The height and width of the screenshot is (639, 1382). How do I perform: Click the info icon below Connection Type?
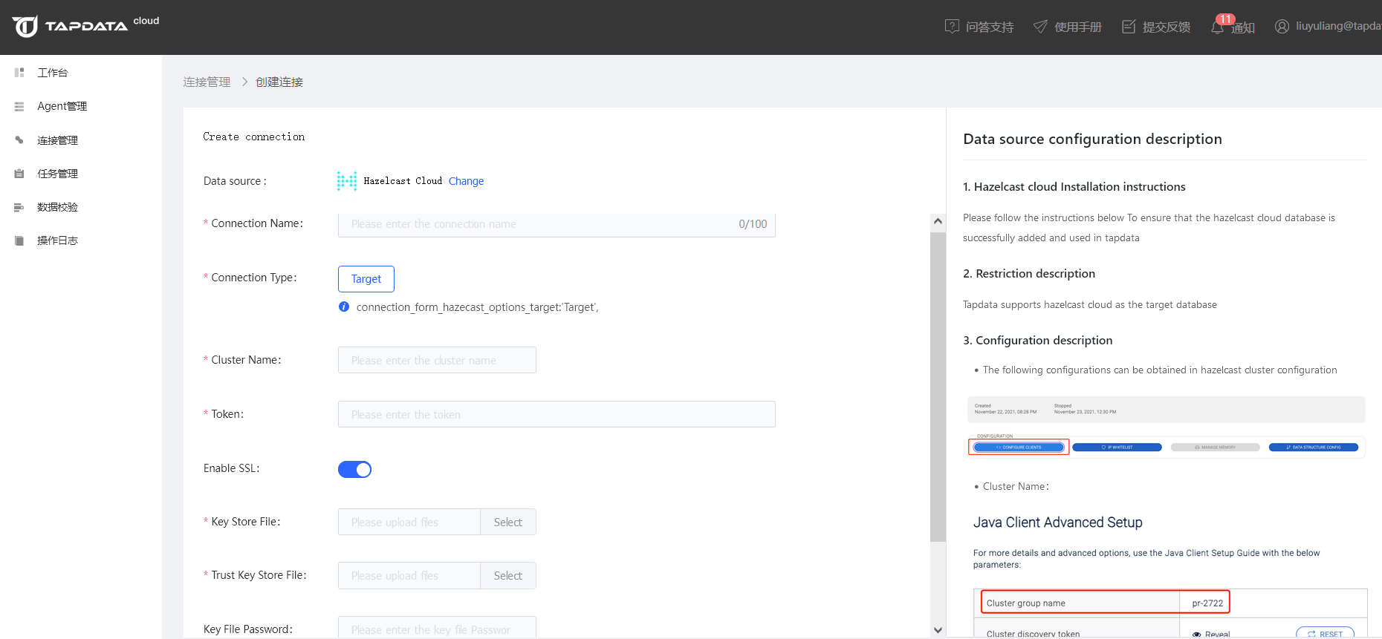(x=344, y=307)
